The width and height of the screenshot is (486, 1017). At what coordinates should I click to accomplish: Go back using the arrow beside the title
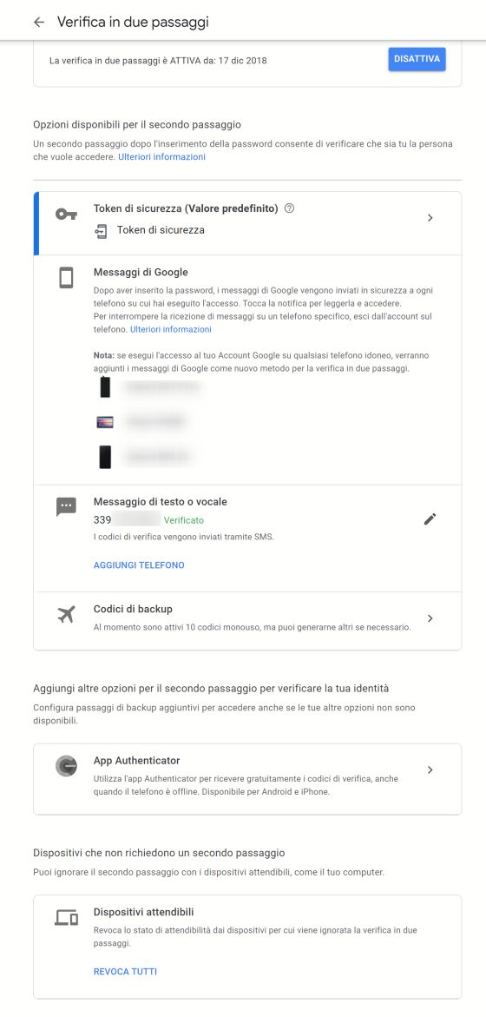click(x=39, y=22)
